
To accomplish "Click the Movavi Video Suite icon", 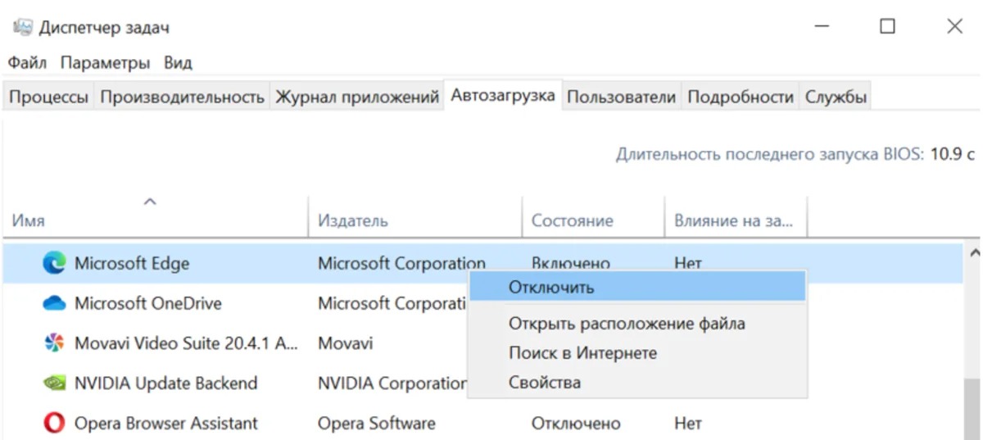I will click(x=54, y=343).
